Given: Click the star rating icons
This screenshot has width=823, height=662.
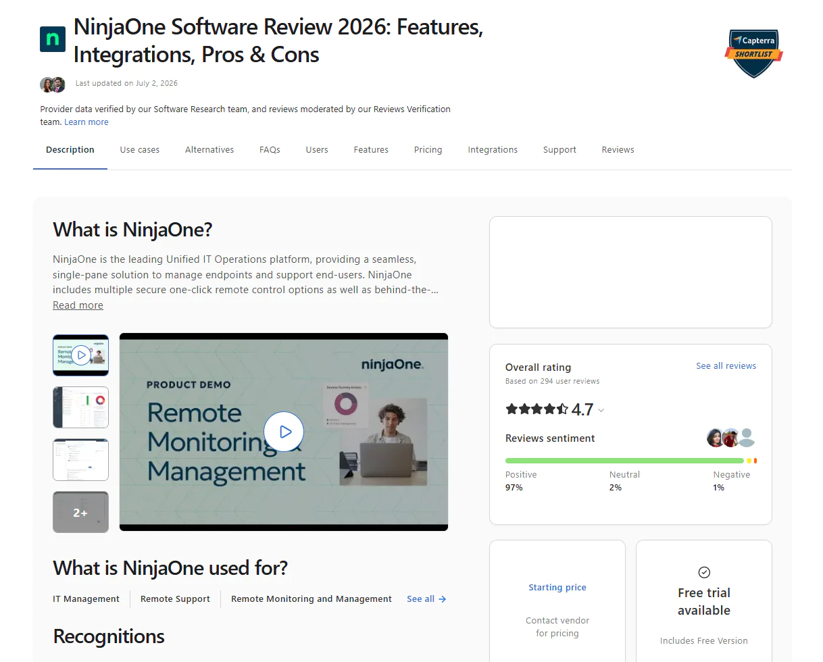Looking at the screenshot, I should pos(537,409).
